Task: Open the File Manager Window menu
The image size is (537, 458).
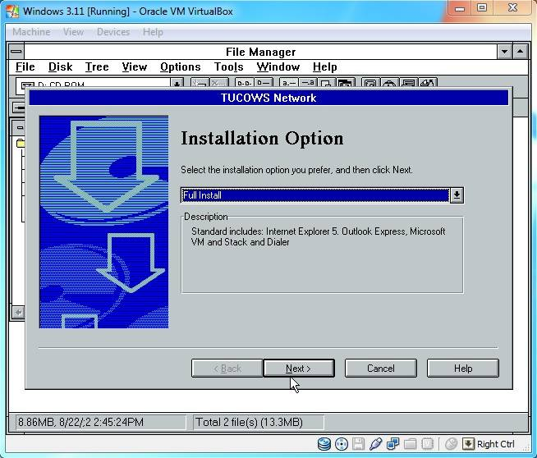Action: point(278,67)
